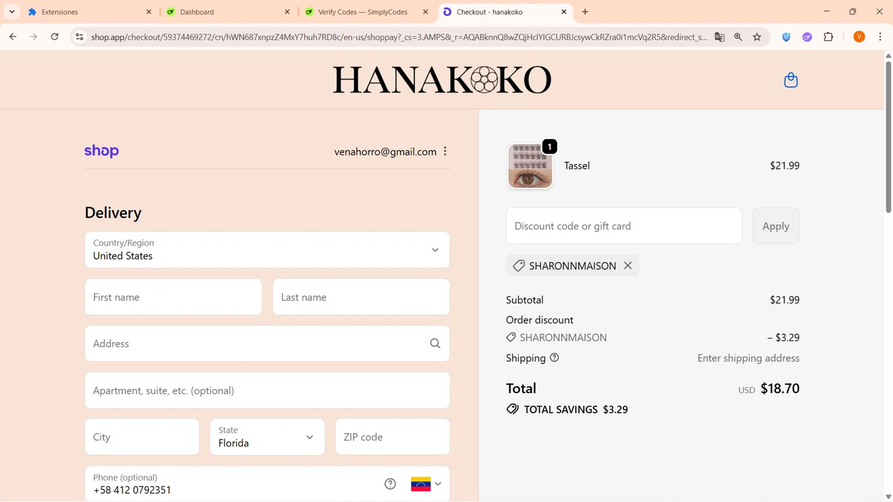Click the venahorro@gmail.com account email
893x502 pixels.
pyautogui.click(x=385, y=152)
